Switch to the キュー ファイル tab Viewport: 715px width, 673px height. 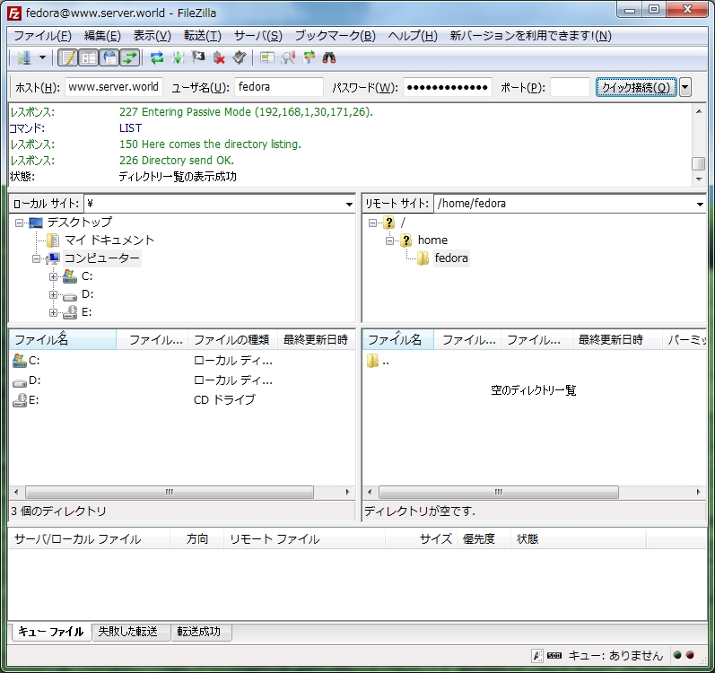50,632
